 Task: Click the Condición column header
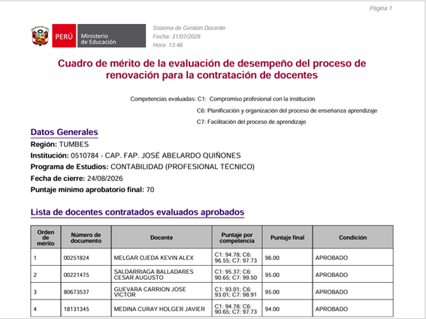(x=353, y=237)
